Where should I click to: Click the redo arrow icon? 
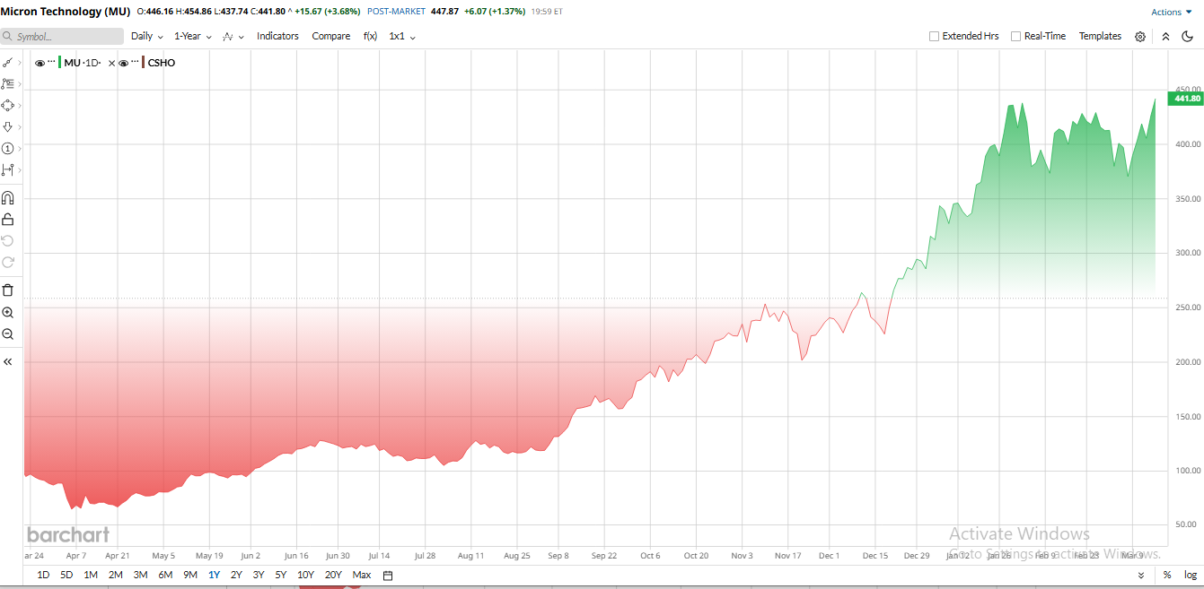coord(7,262)
